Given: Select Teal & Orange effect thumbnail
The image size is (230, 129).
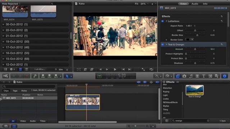Looking at the screenshot, I should click(194, 90).
